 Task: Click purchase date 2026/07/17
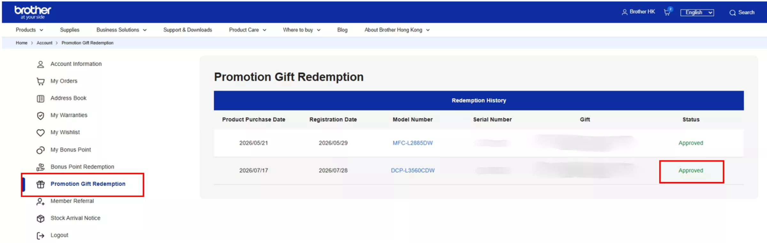pyautogui.click(x=254, y=170)
